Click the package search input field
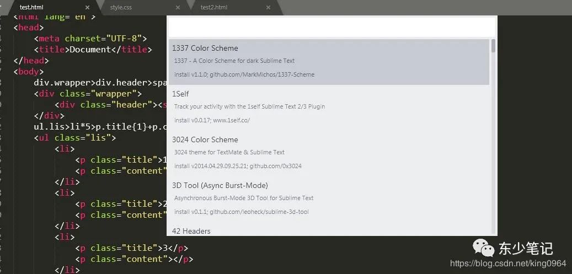 tap(332, 26)
